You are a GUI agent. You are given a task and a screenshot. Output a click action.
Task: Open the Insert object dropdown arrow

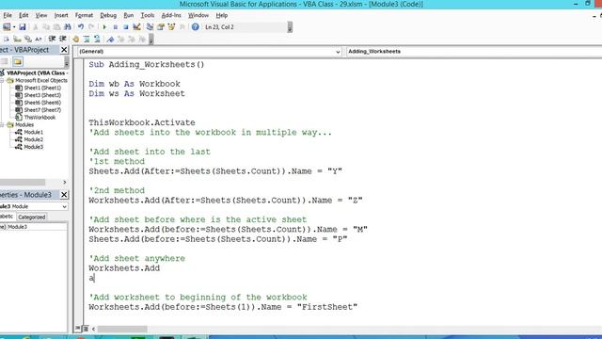pyautogui.click(x=14, y=27)
